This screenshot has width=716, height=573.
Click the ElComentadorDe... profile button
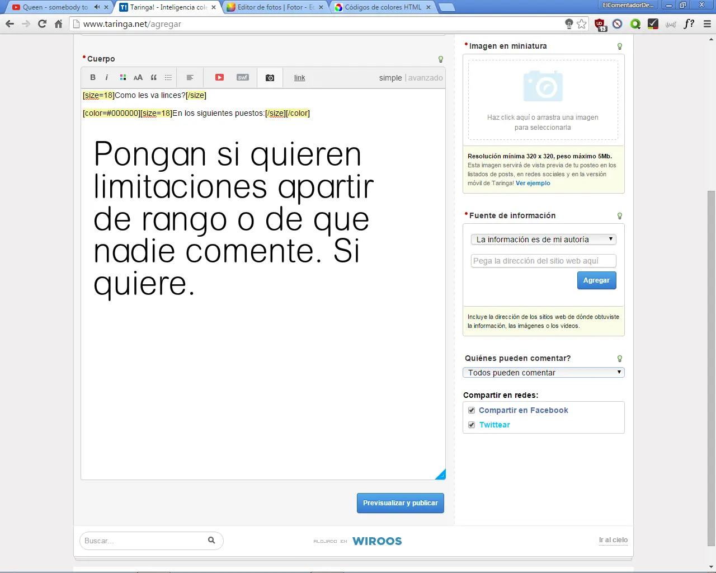[628, 5]
